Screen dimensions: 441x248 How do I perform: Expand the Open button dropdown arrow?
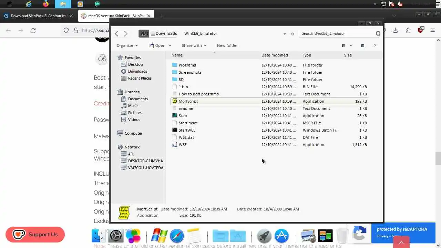point(170,45)
